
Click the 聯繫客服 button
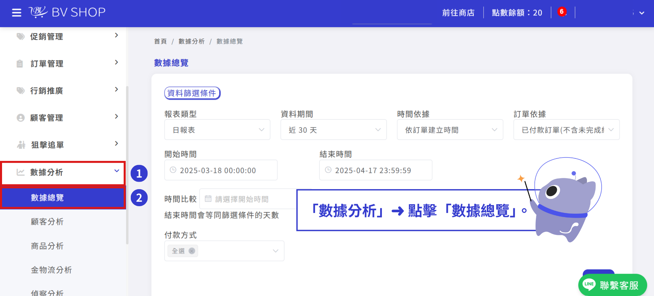click(x=612, y=285)
